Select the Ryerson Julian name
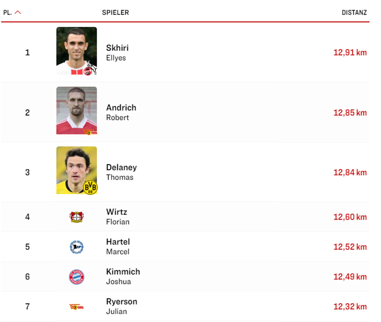The image size is (381, 322). point(122,306)
